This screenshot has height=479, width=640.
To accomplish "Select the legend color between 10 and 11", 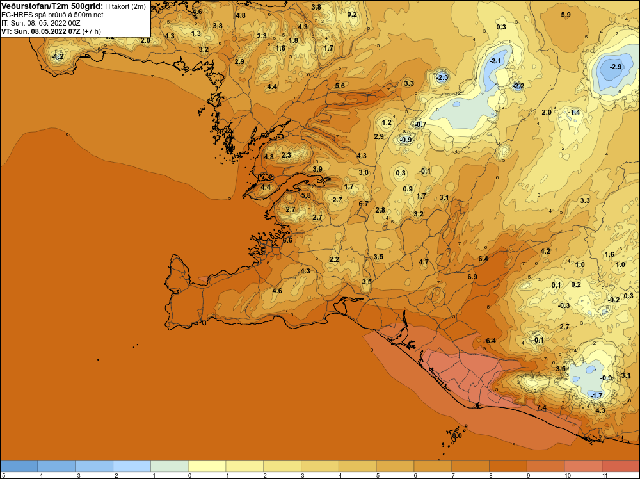I will [x=583, y=466].
